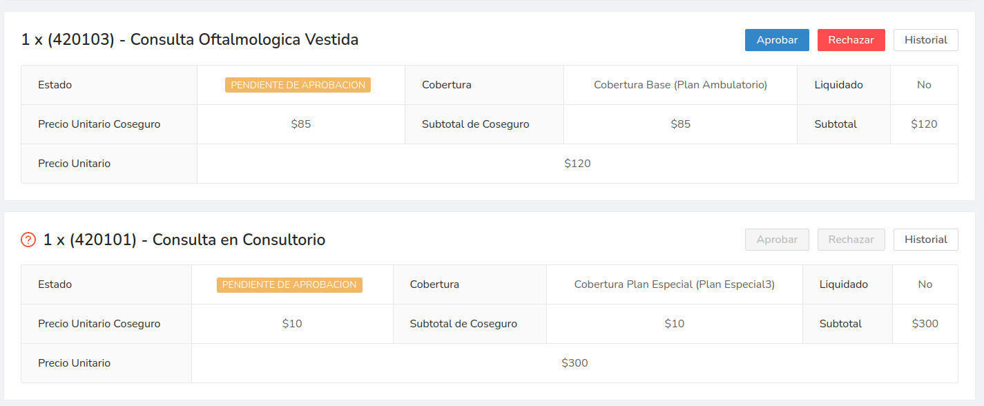Image resolution: width=984 pixels, height=406 pixels.
Task: Click the $10 Subtotal de Coseguro value
Action: pyautogui.click(x=674, y=324)
